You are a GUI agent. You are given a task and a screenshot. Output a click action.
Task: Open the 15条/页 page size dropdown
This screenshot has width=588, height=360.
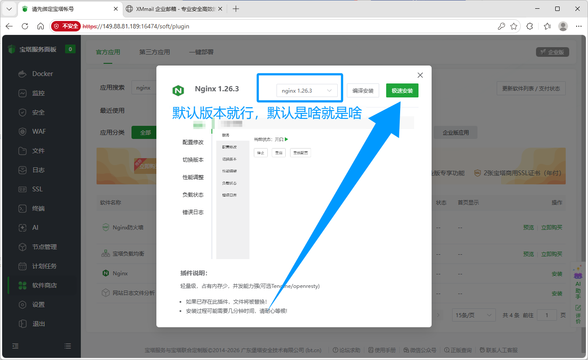click(x=475, y=315)
